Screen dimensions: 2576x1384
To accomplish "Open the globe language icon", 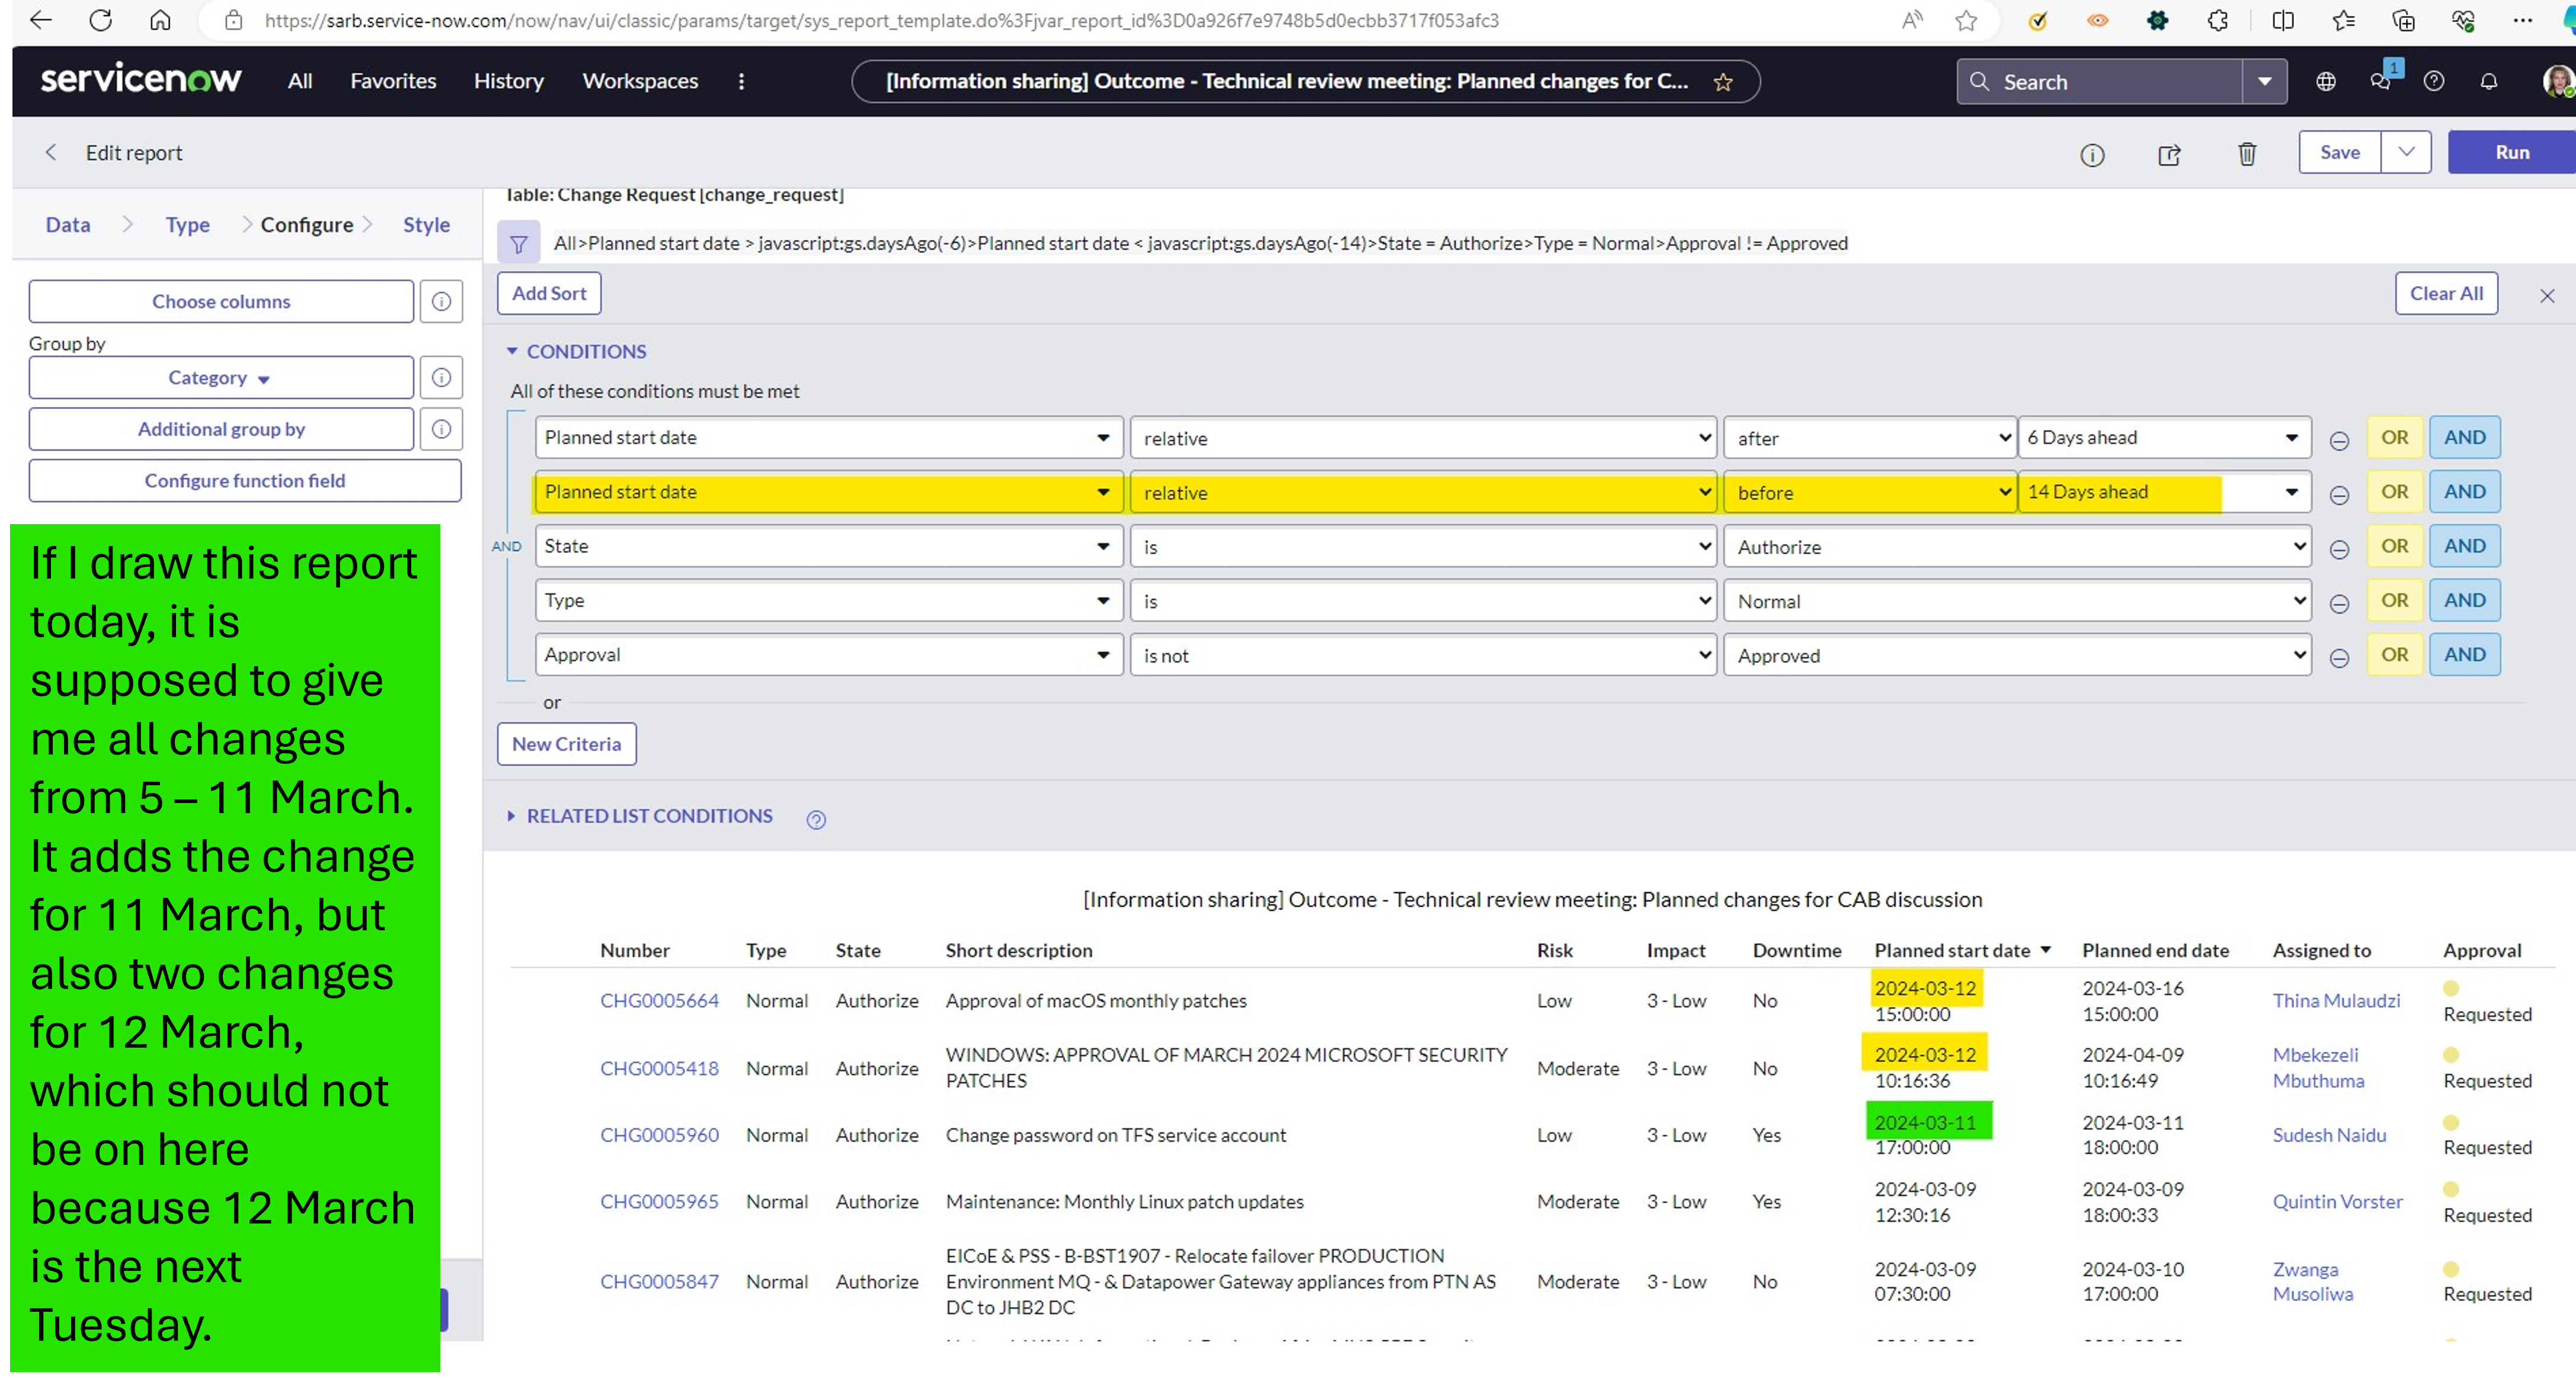I will [x=2326, y=82].
